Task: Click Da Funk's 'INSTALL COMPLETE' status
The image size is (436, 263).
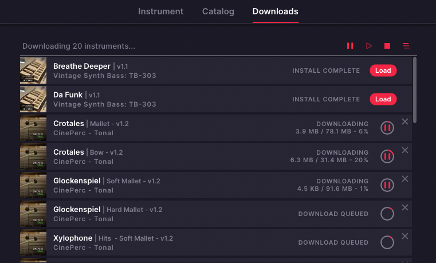Action: tap(326, 99)
